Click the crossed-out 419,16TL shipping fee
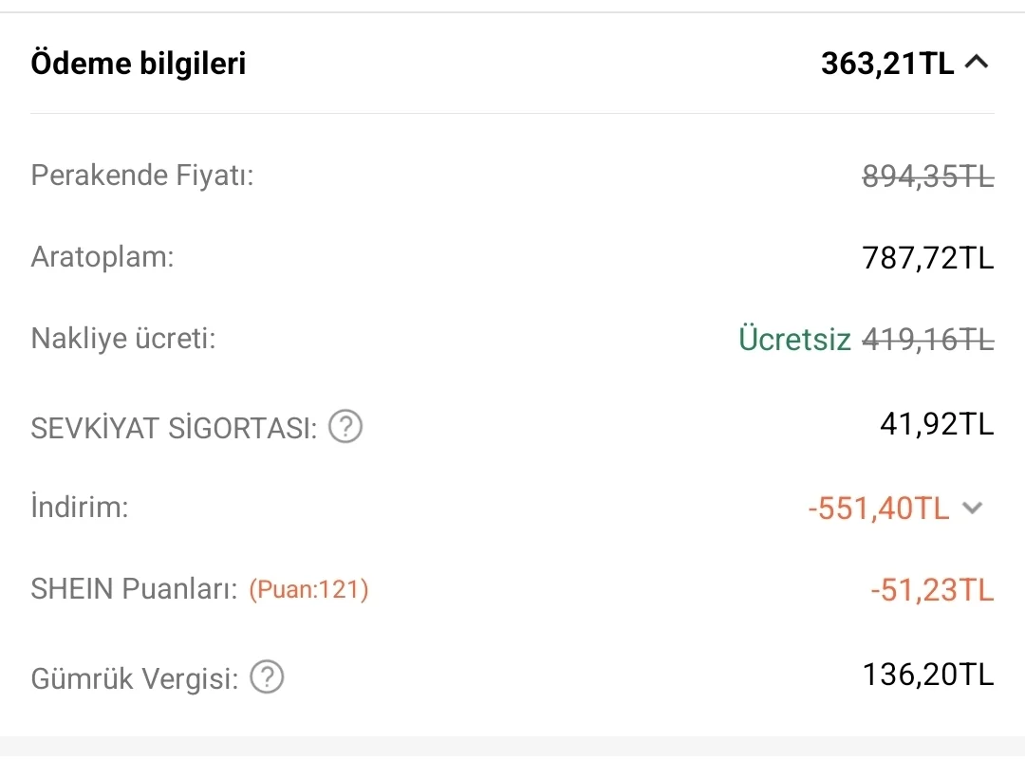 [x=927, y=340]
